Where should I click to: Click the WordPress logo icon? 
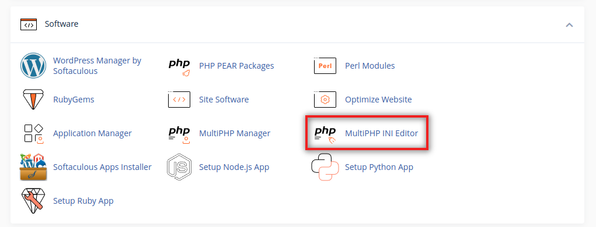(33, 66)
